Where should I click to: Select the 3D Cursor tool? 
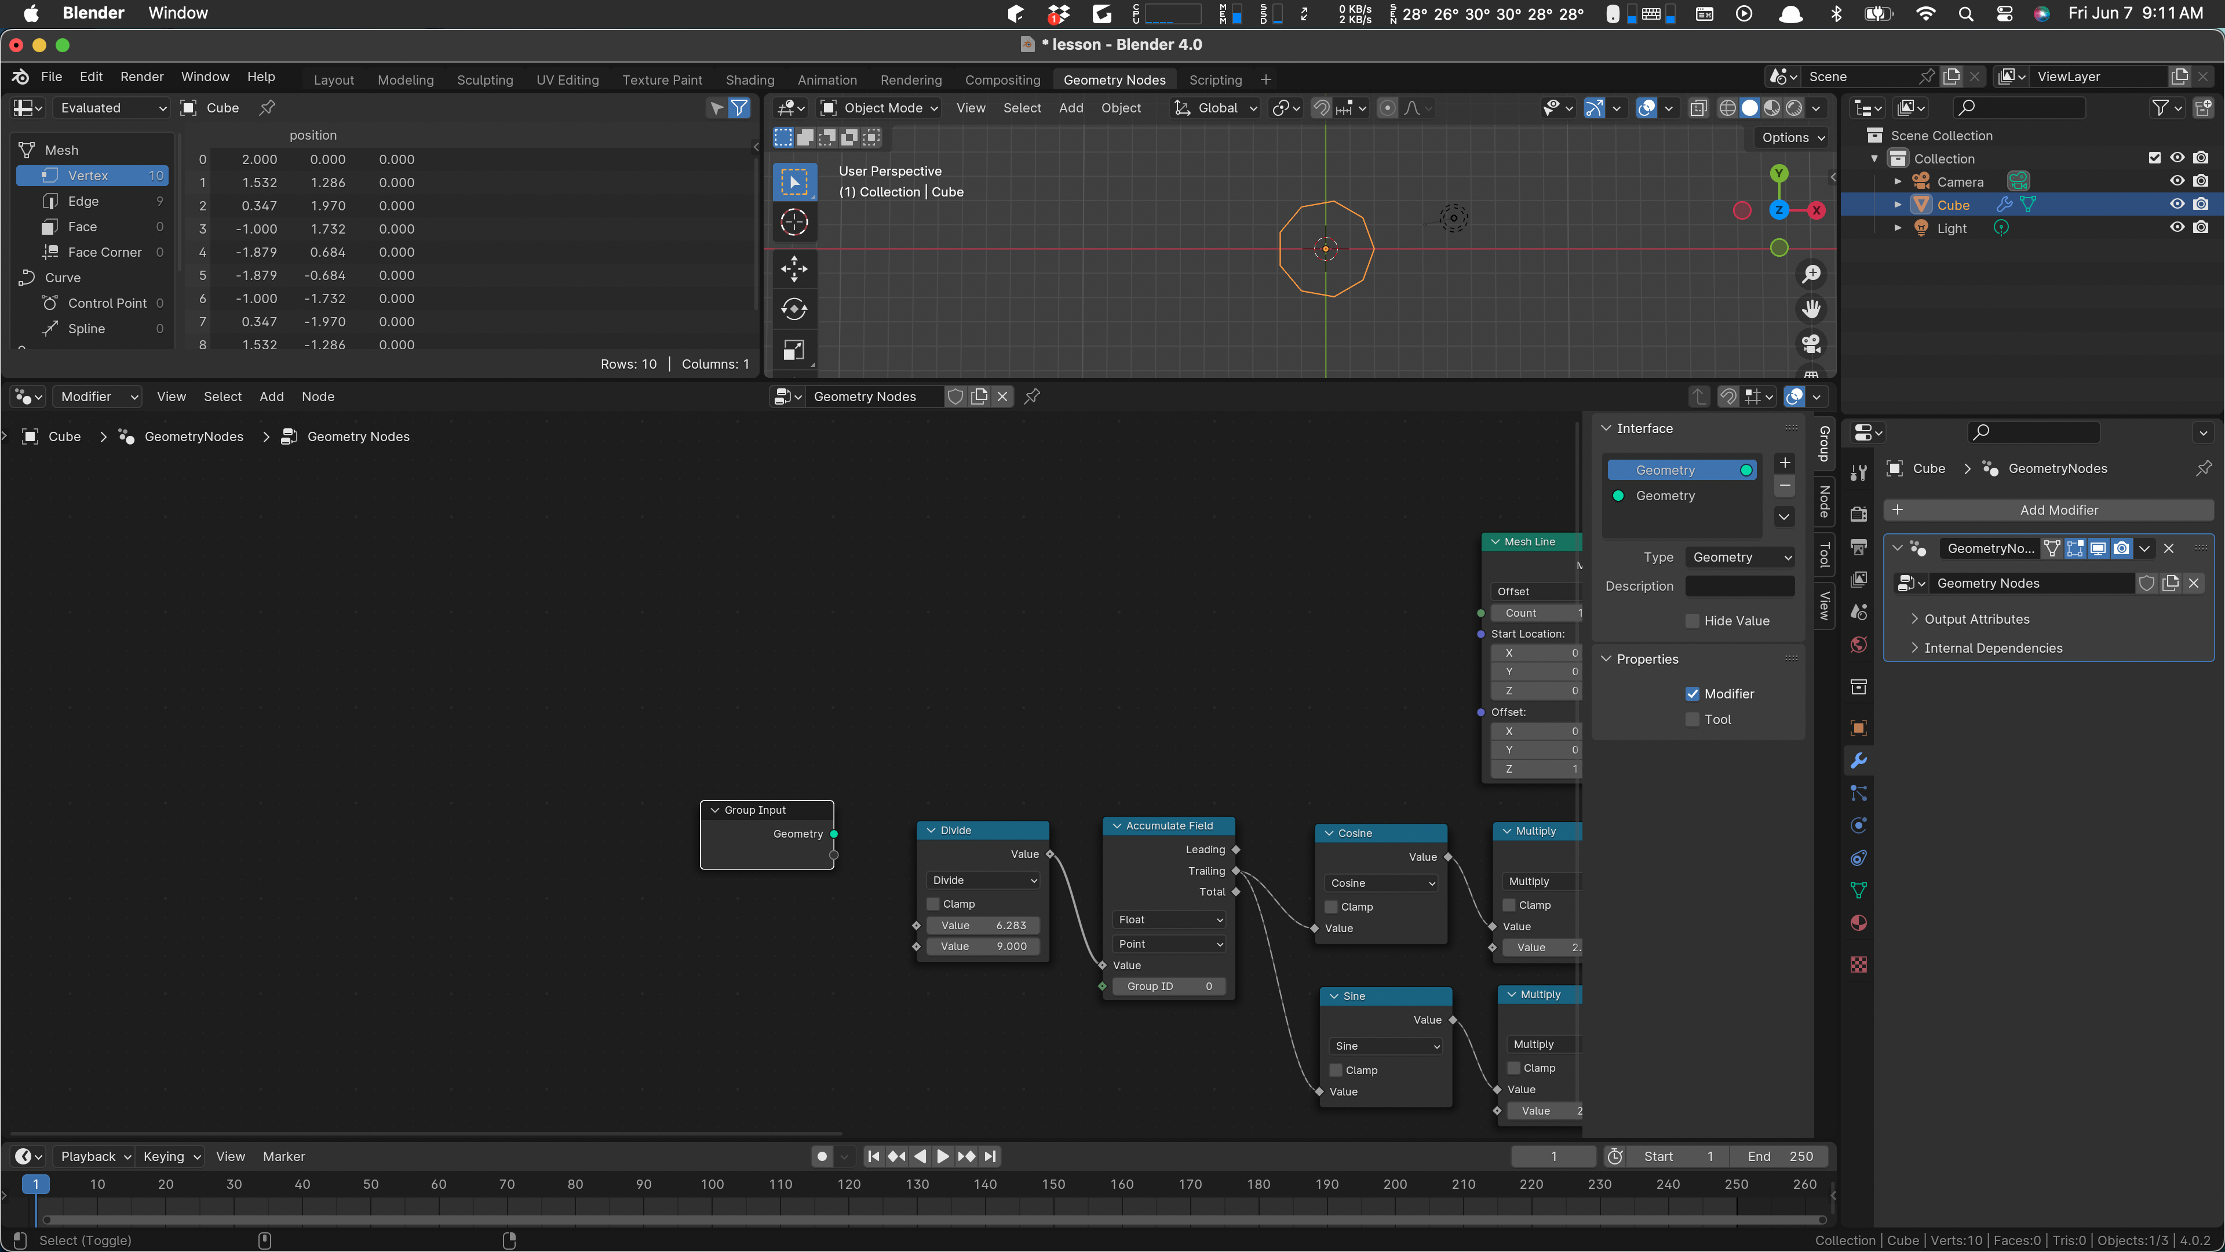(794, 222)
